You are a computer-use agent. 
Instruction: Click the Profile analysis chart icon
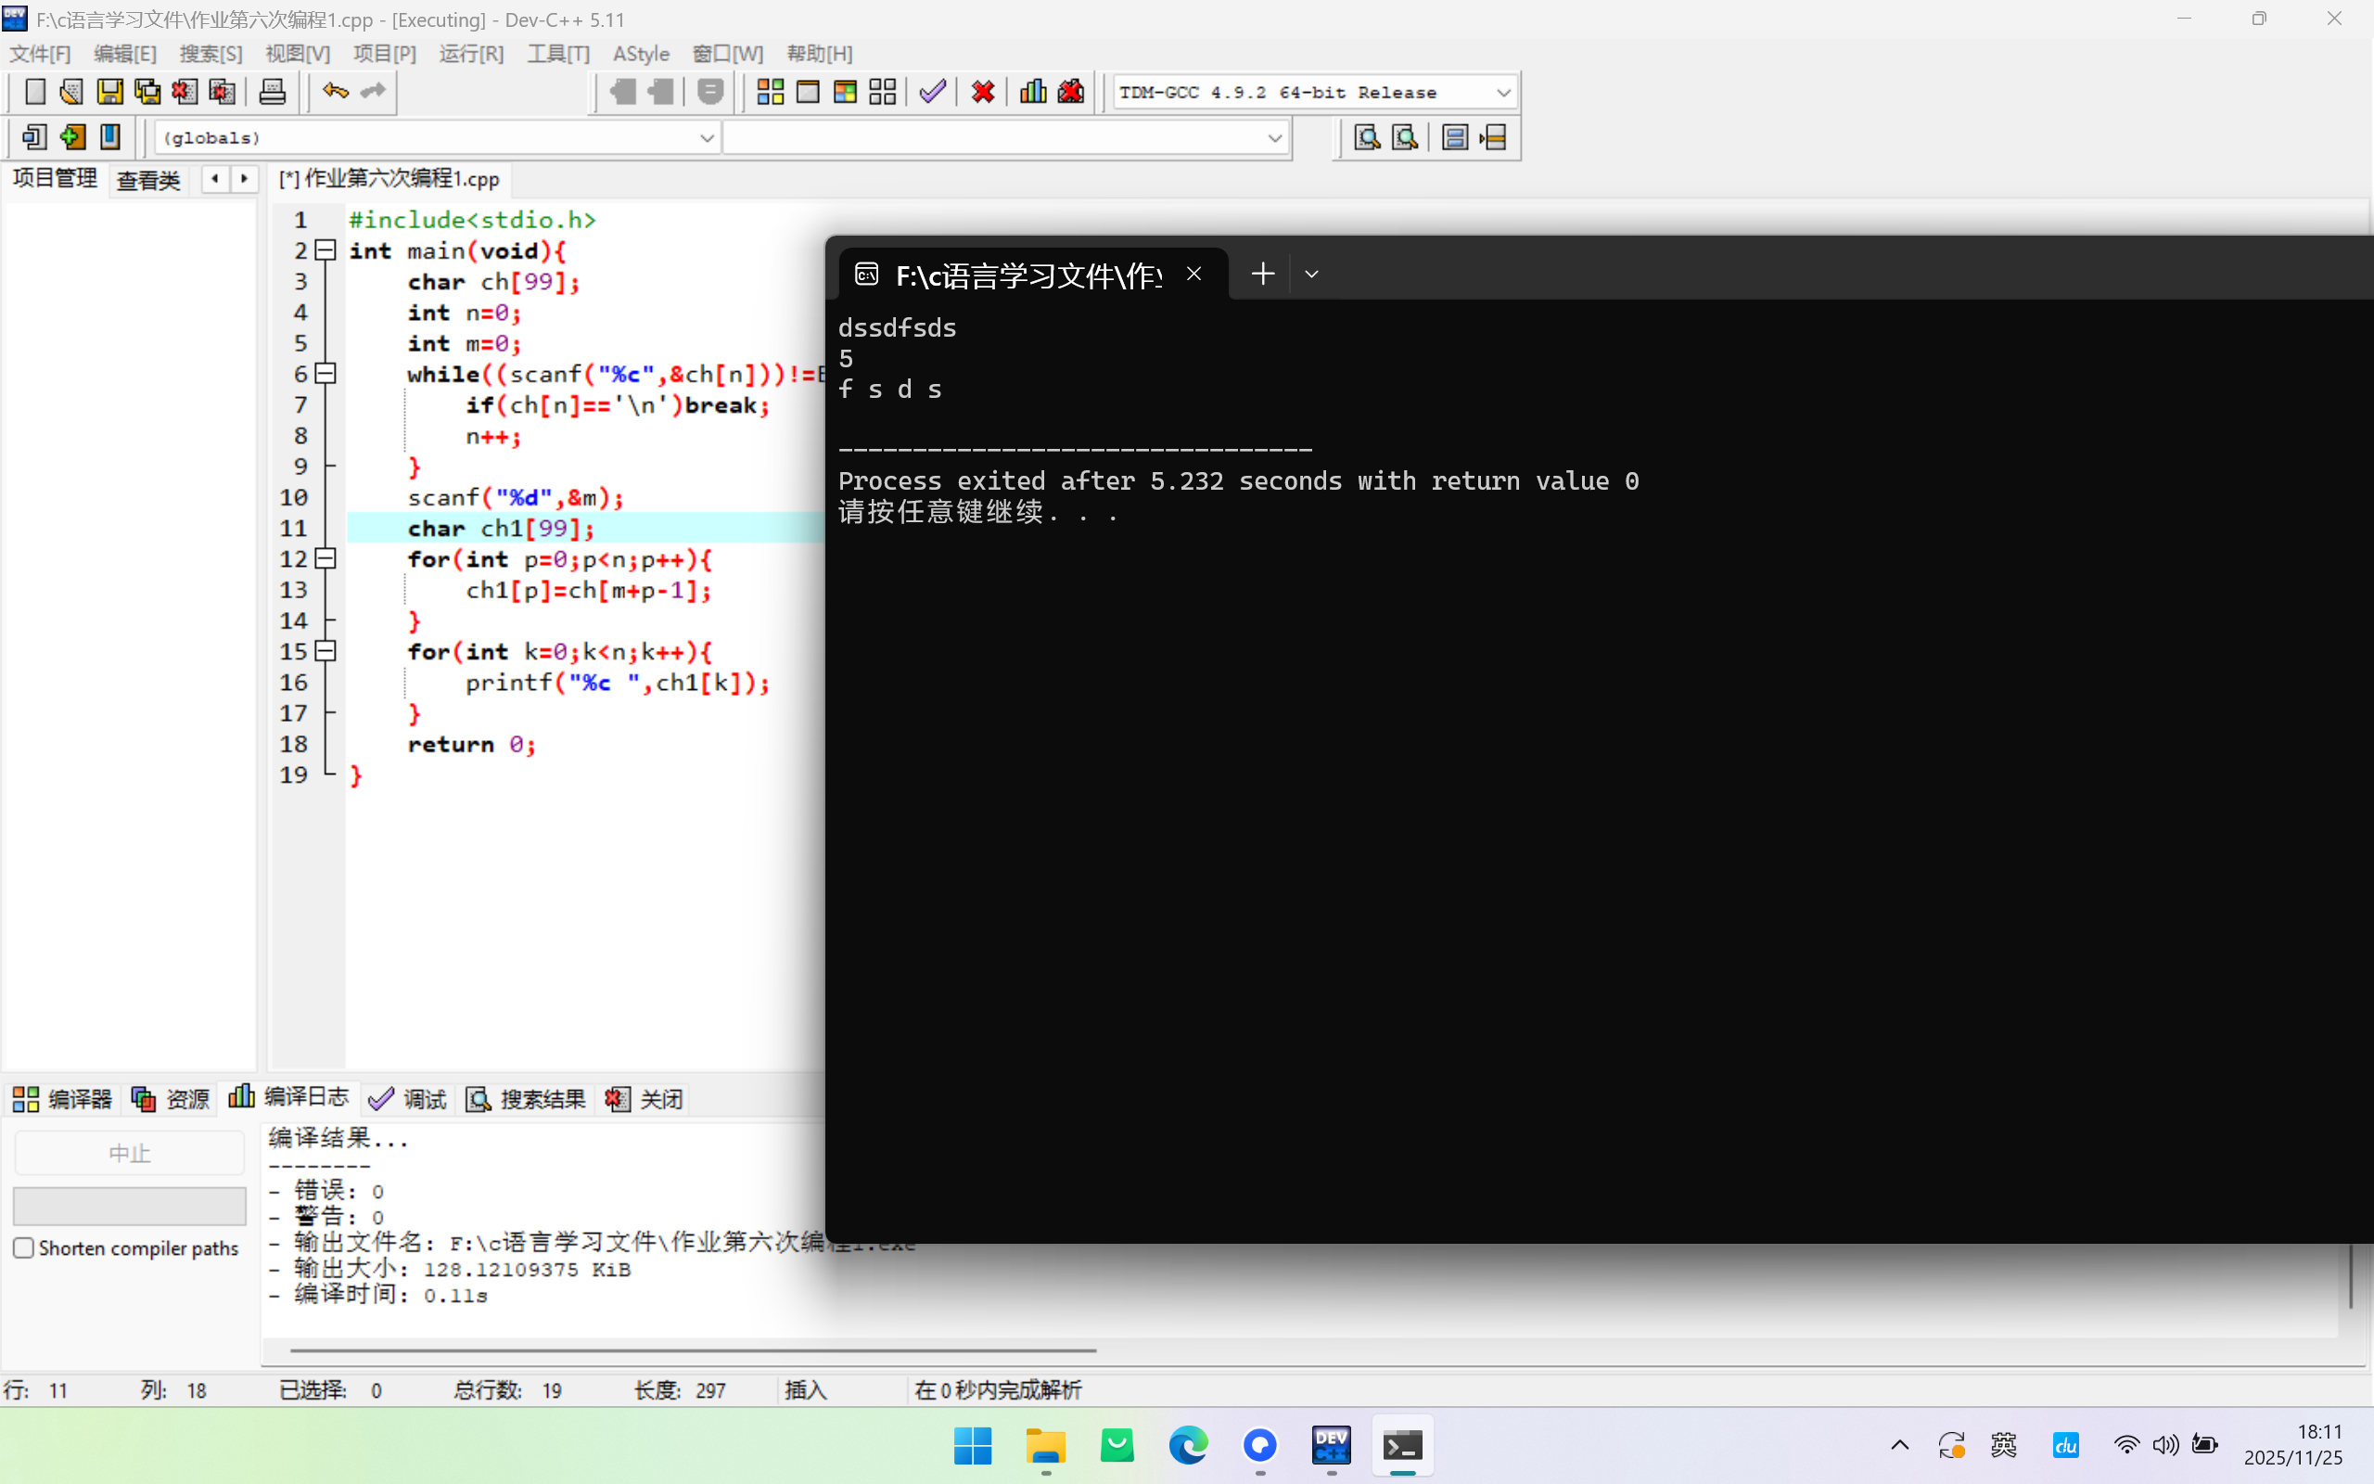(x=1033, y=92)
